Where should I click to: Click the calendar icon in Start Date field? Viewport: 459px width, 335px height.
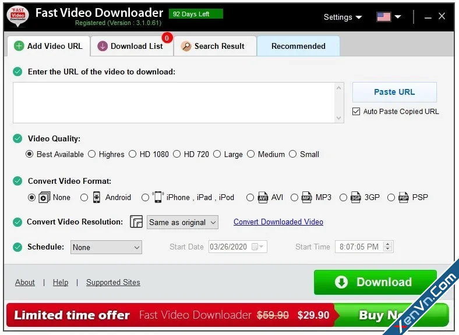click(x=255, y=247)
